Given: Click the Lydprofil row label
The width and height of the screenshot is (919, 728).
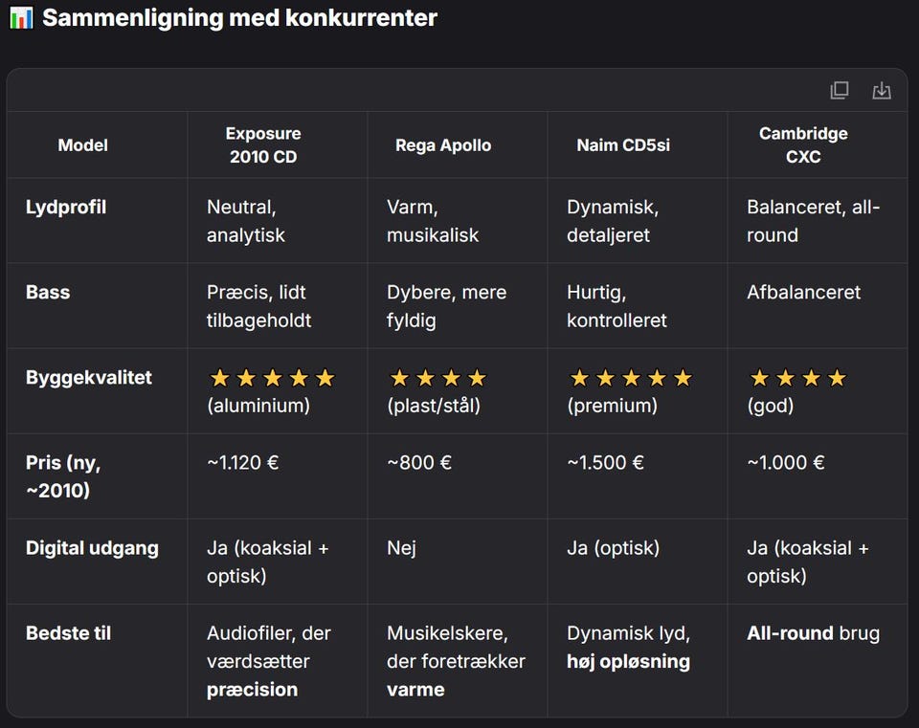Looking at the screenshot, I should (x=66, y=208).
